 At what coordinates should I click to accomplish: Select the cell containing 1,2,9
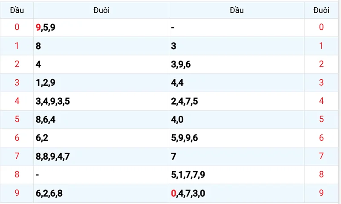pyautogui.click(x=101, y=83)
